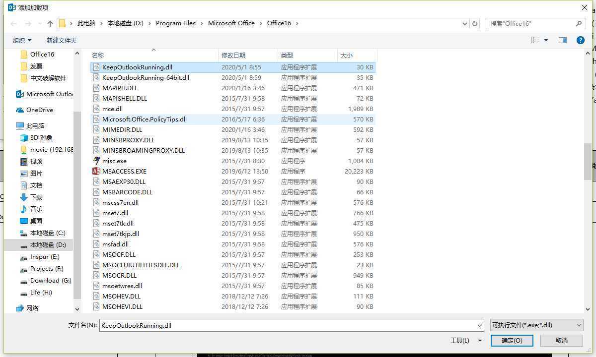Select the MSACCESS.EXE Access icon
This screenshot has height=357, width=596.
pyautogui.click(x=96, y=171)
